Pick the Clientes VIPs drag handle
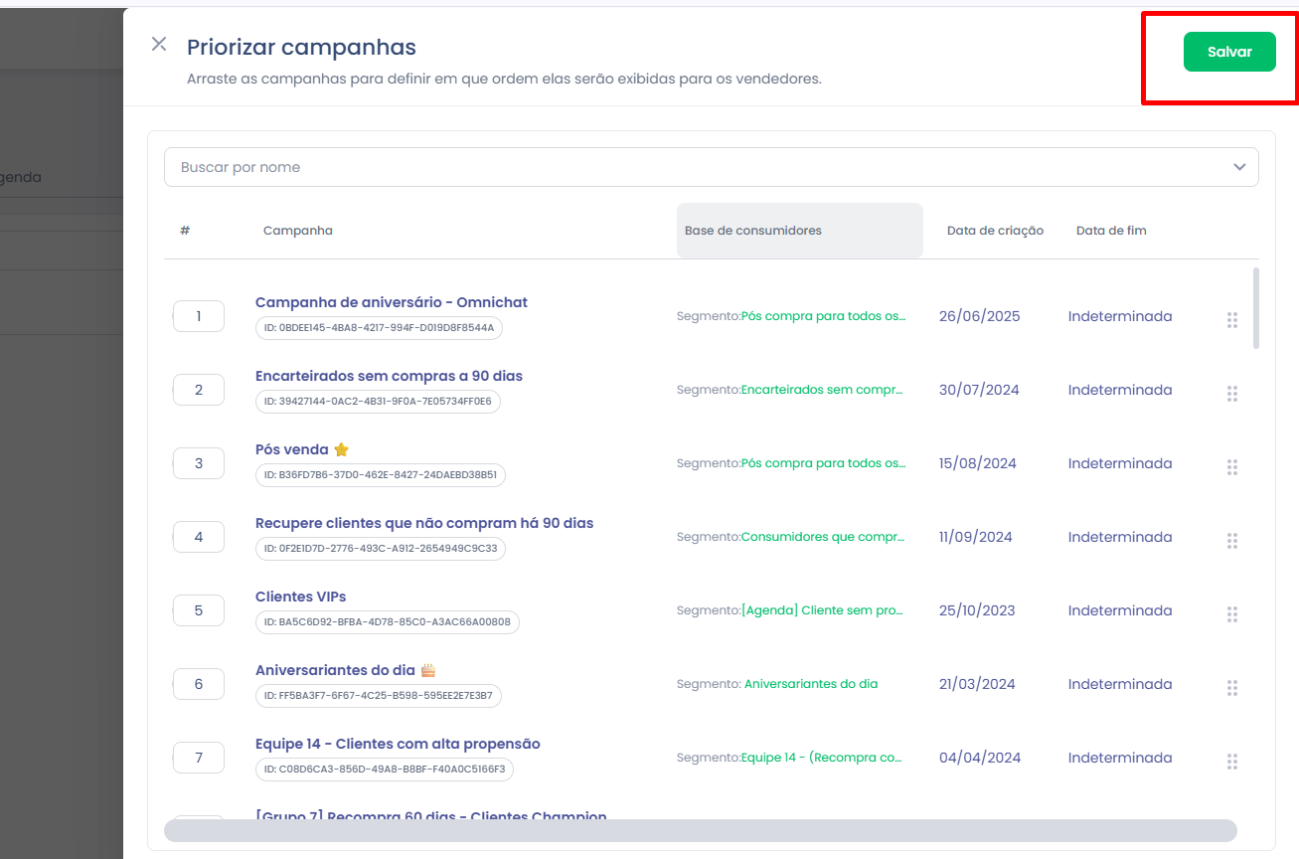The image size is (1299, 859). (x=1232, y=614)
